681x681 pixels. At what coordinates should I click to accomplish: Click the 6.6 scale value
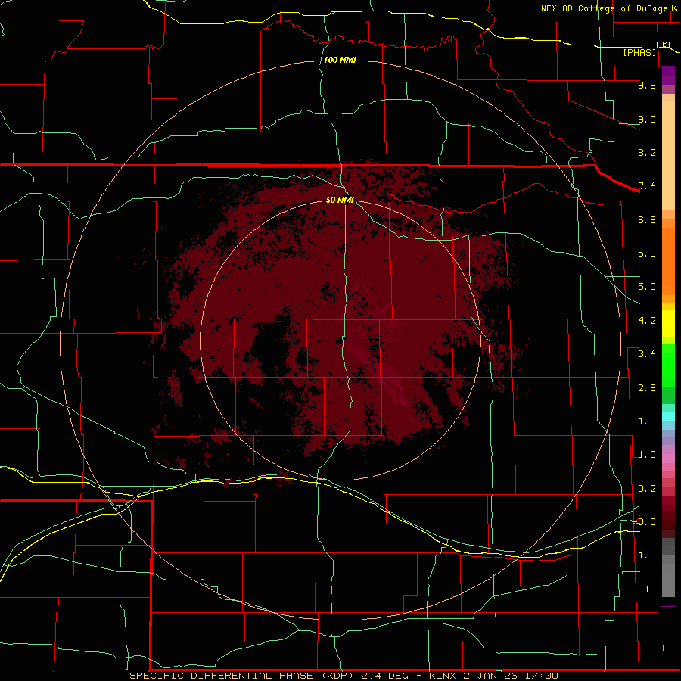pos(647,219)
